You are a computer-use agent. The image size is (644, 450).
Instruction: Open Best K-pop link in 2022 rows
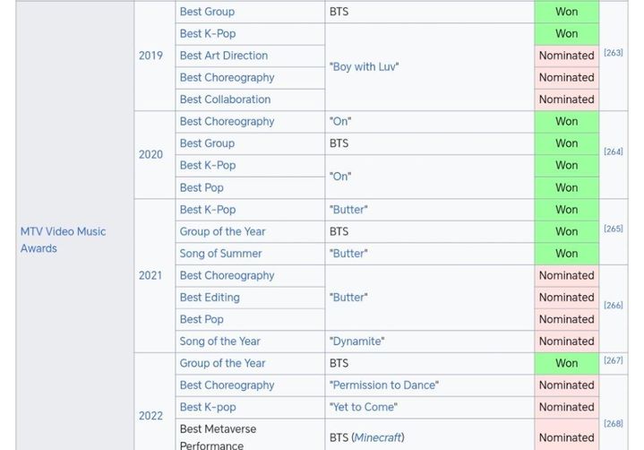208,407
